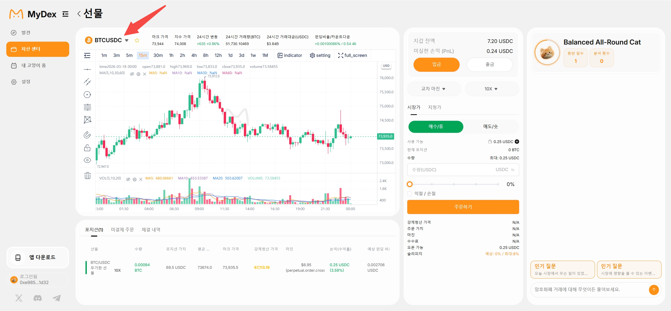671x311 pixels.
Task: Enable the 익절 / 손절 checkbox
Action: [x=410, y=194]
